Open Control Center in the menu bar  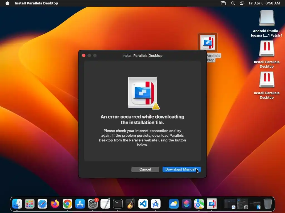click(242, 3)
